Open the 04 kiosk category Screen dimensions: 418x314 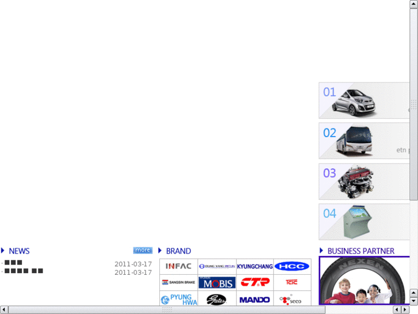[364, 222]
